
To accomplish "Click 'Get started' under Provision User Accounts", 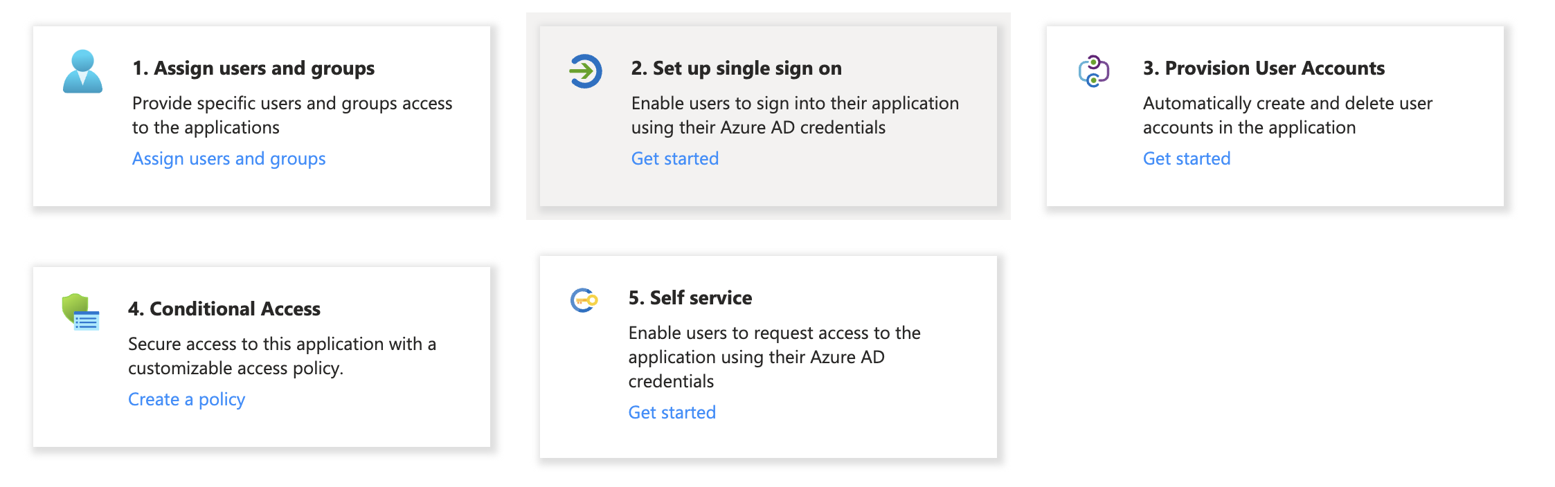I will click(x=1187, y=158).
